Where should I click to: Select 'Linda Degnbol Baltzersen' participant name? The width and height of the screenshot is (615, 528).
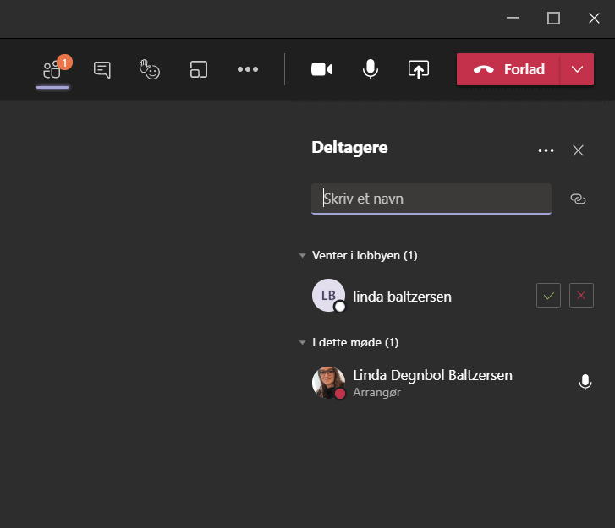point(432,375)
